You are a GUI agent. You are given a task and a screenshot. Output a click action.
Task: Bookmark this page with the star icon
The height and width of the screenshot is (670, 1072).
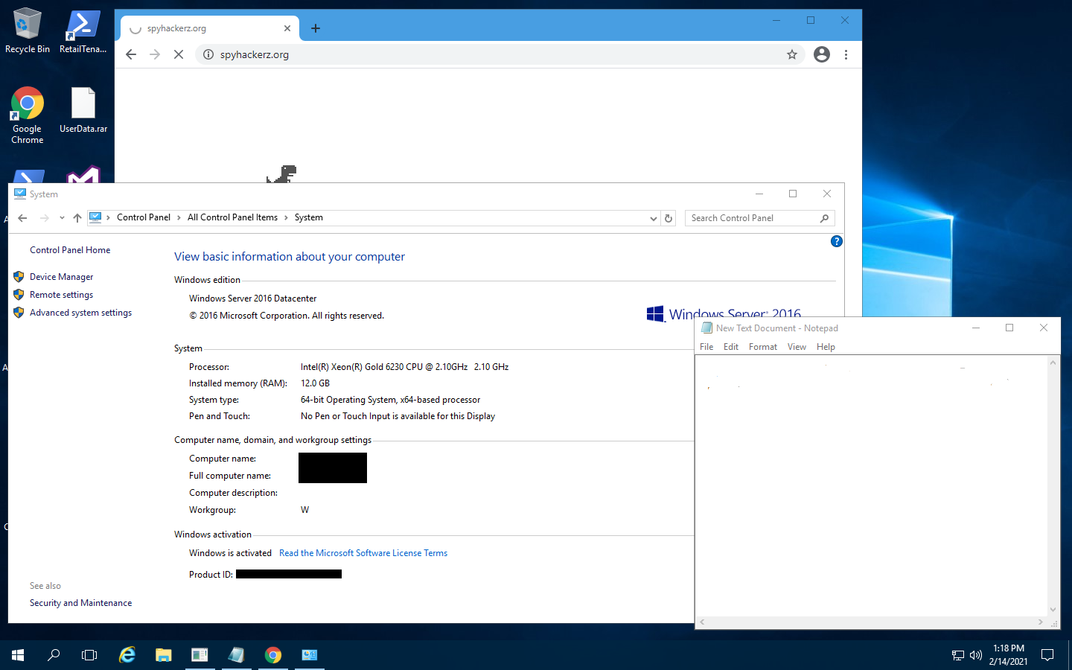click(792, 54)
